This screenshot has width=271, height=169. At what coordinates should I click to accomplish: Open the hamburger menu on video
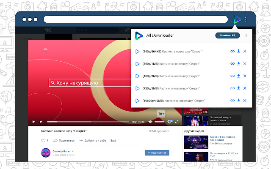pyautogui.click(x=45, y=50)
